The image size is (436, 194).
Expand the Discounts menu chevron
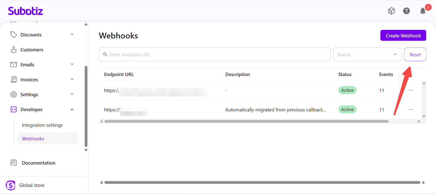72,35
